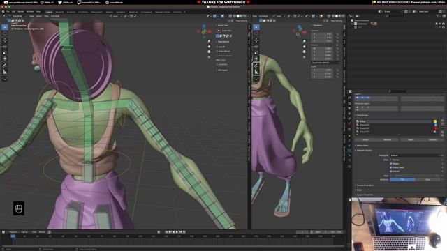
Task: Select the Move tool in right viewport
Action: coord(256,40)
